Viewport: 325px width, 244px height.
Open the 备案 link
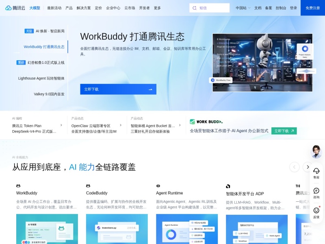click(x=269, y=8)
